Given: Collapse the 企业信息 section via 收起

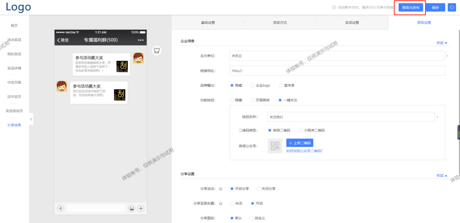Looking at the screenshot, I should (x=440, y=42).
